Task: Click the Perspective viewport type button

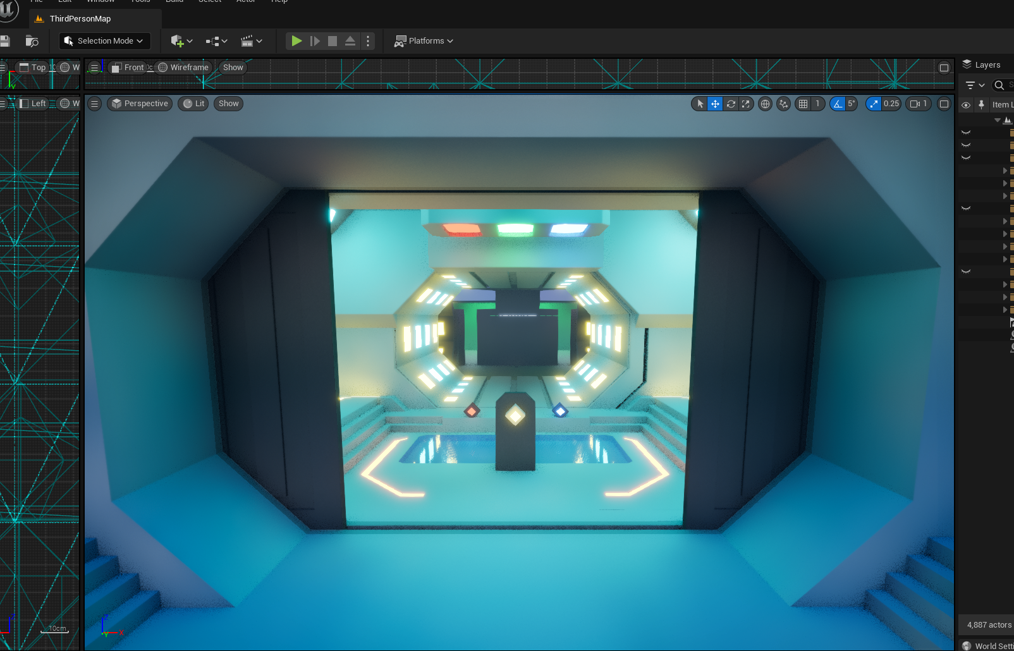Action: click(140, 104)
